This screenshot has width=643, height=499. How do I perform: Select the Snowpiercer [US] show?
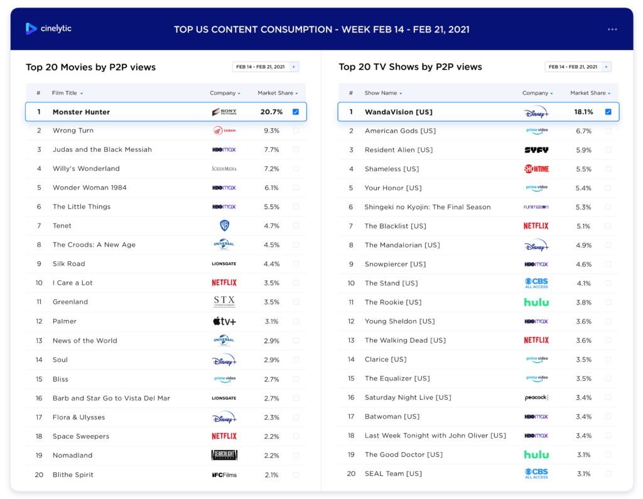396,264
